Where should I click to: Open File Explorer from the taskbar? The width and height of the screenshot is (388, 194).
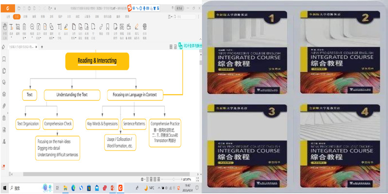(x=65, y=188)
